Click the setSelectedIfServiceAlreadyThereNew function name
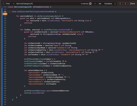 [x=35, y=11]
